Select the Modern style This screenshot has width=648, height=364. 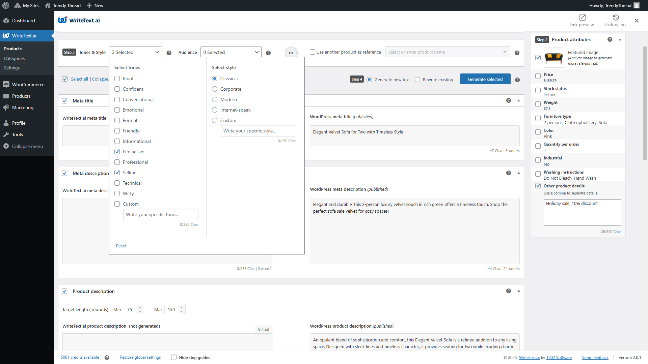point(215,99)
